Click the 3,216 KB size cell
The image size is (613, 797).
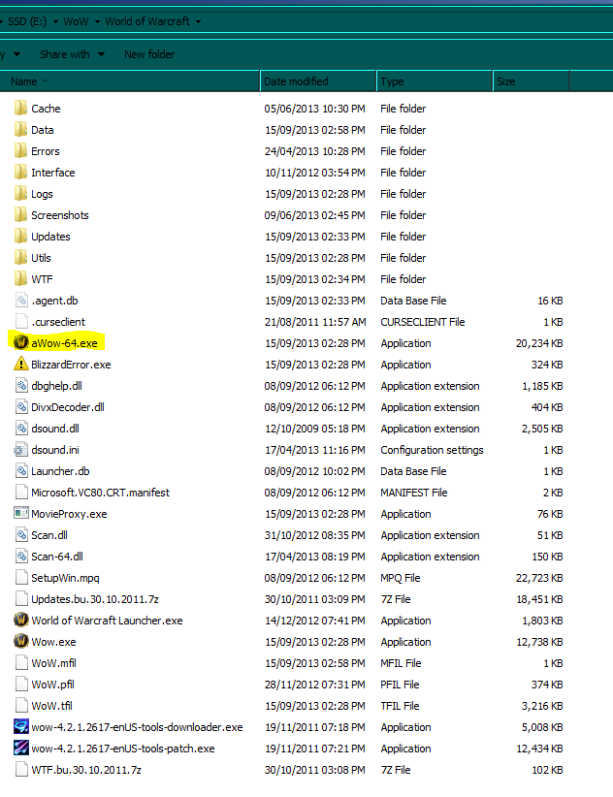pyautogui.click(x=542, y=706)
